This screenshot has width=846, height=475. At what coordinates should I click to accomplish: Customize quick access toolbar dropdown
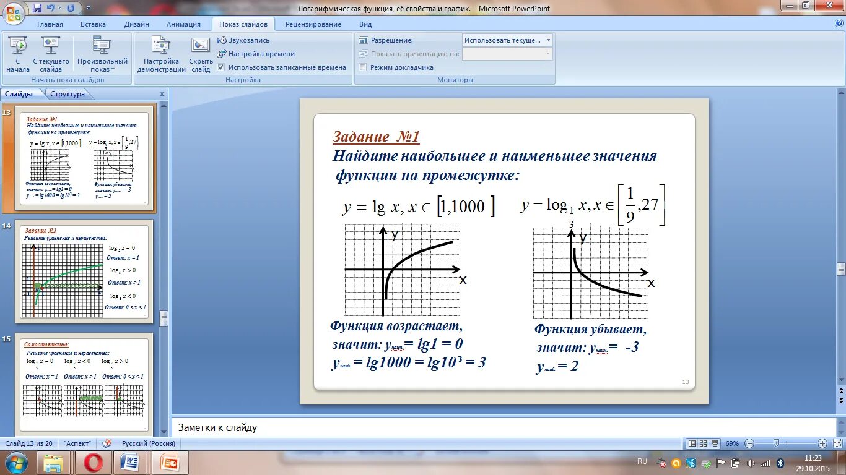pyautogui.click(x=88, y=8)
